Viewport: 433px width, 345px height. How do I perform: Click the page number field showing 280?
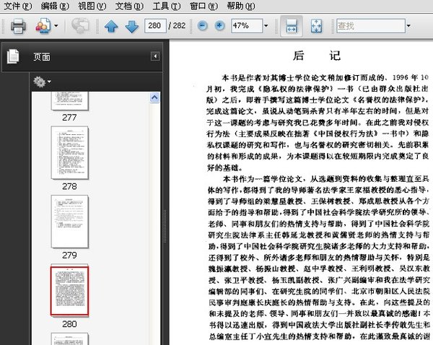(x=154, y=27)
